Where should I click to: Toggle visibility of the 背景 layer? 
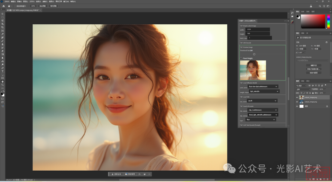297,106
